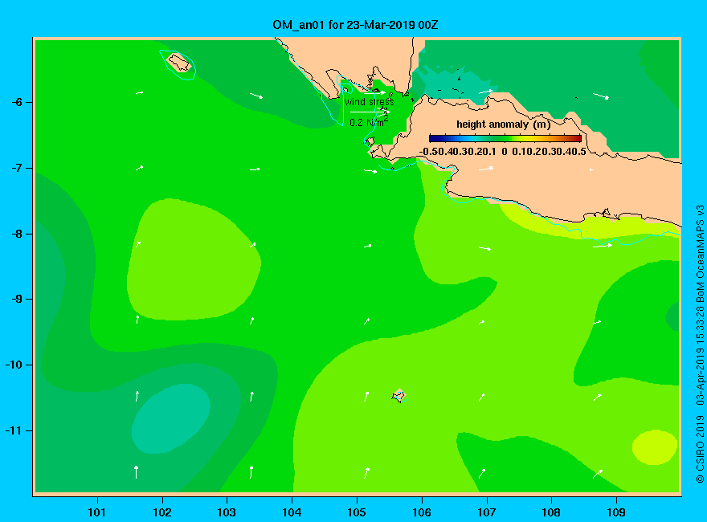
Task: Click the outlined island in the top-left corner
Action: tap(179, 63)
